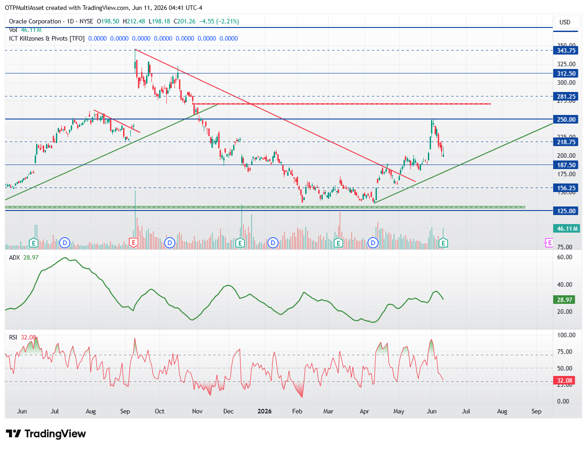Click the dividend D marker at January 2026

click(x=272, y=243)
